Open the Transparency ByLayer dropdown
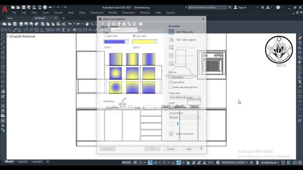 (185, 118)
